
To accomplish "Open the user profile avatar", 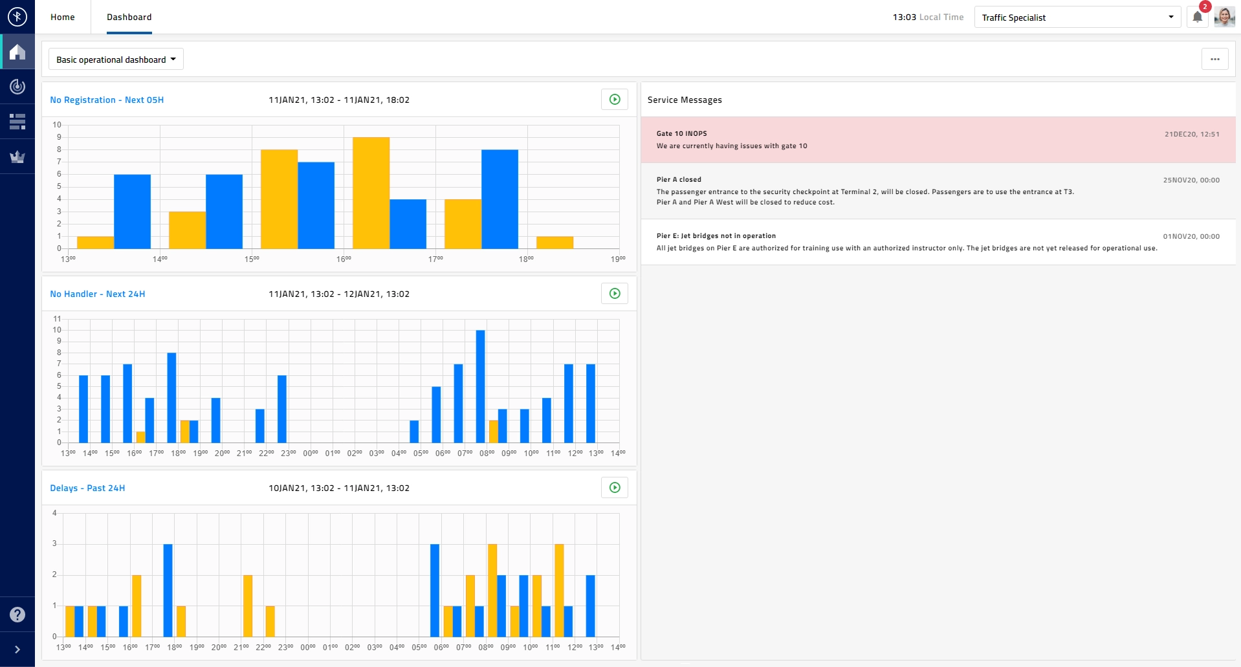I will point(1225,17).
